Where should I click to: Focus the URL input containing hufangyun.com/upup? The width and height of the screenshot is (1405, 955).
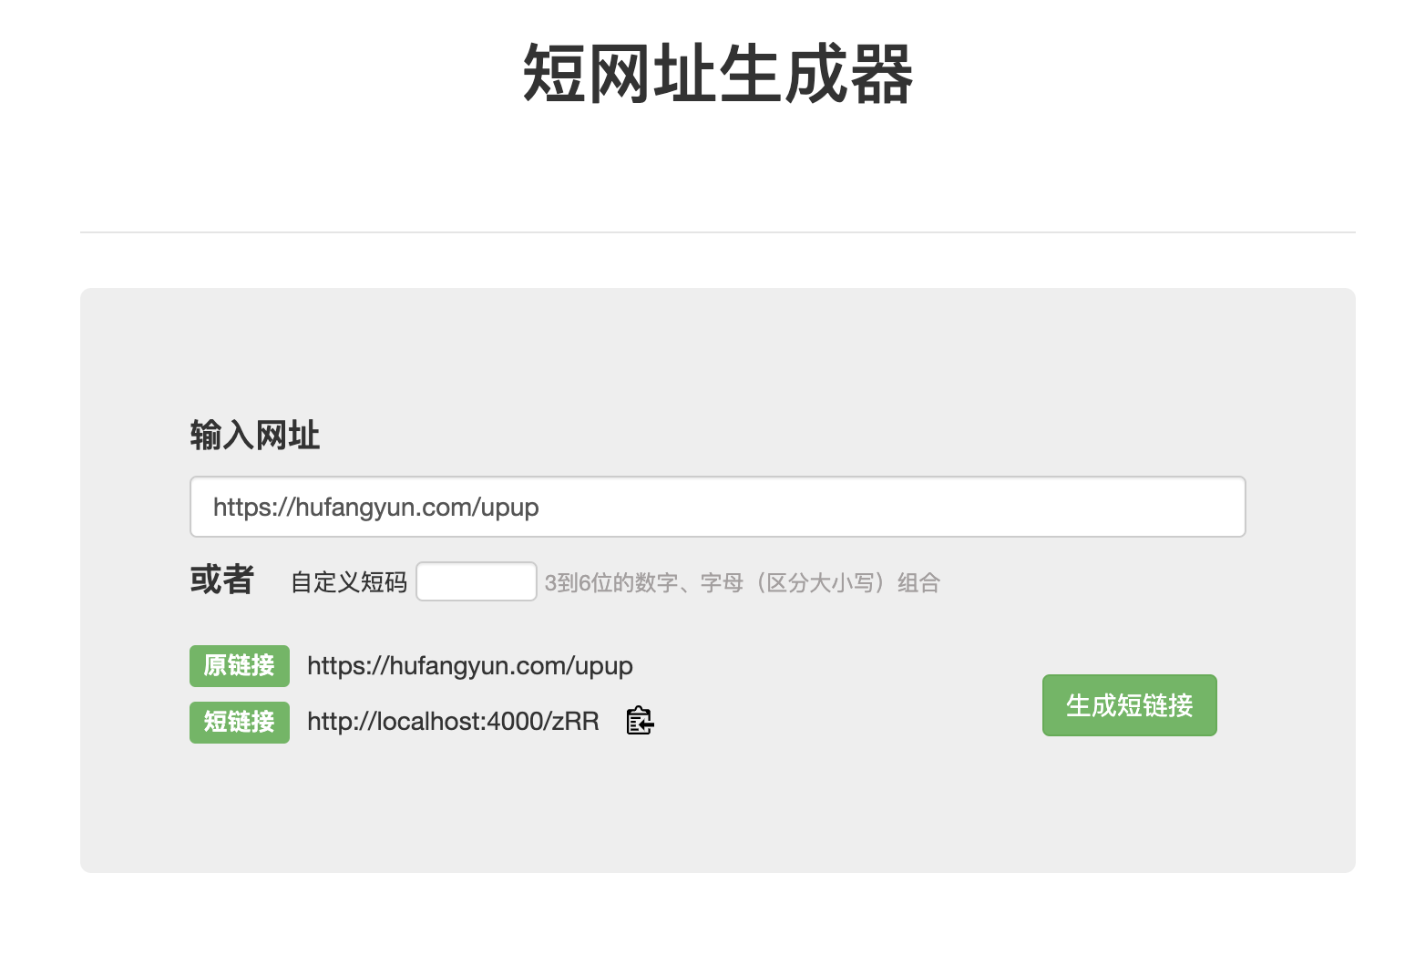point(717,506)
